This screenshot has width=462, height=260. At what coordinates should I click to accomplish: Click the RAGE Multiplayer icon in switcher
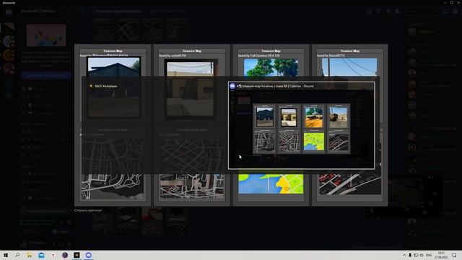click(x=91, y=86)
